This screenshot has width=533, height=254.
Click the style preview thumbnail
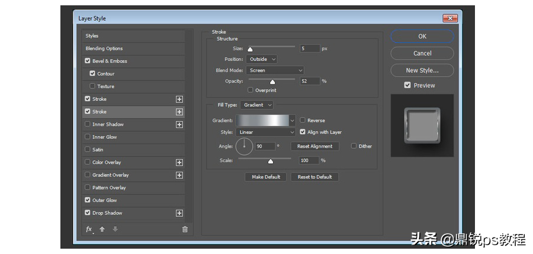(422, 125)
